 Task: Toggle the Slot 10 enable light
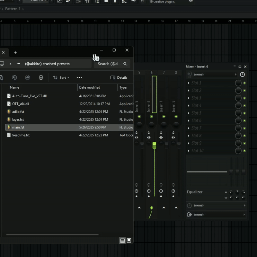coord(244,151)
